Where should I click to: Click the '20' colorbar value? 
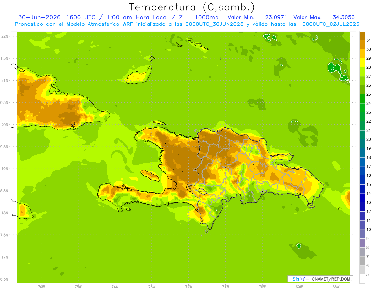pos(369,139)
